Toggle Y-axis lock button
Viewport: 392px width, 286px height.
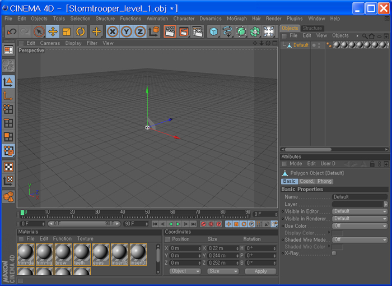pos(127,32)
